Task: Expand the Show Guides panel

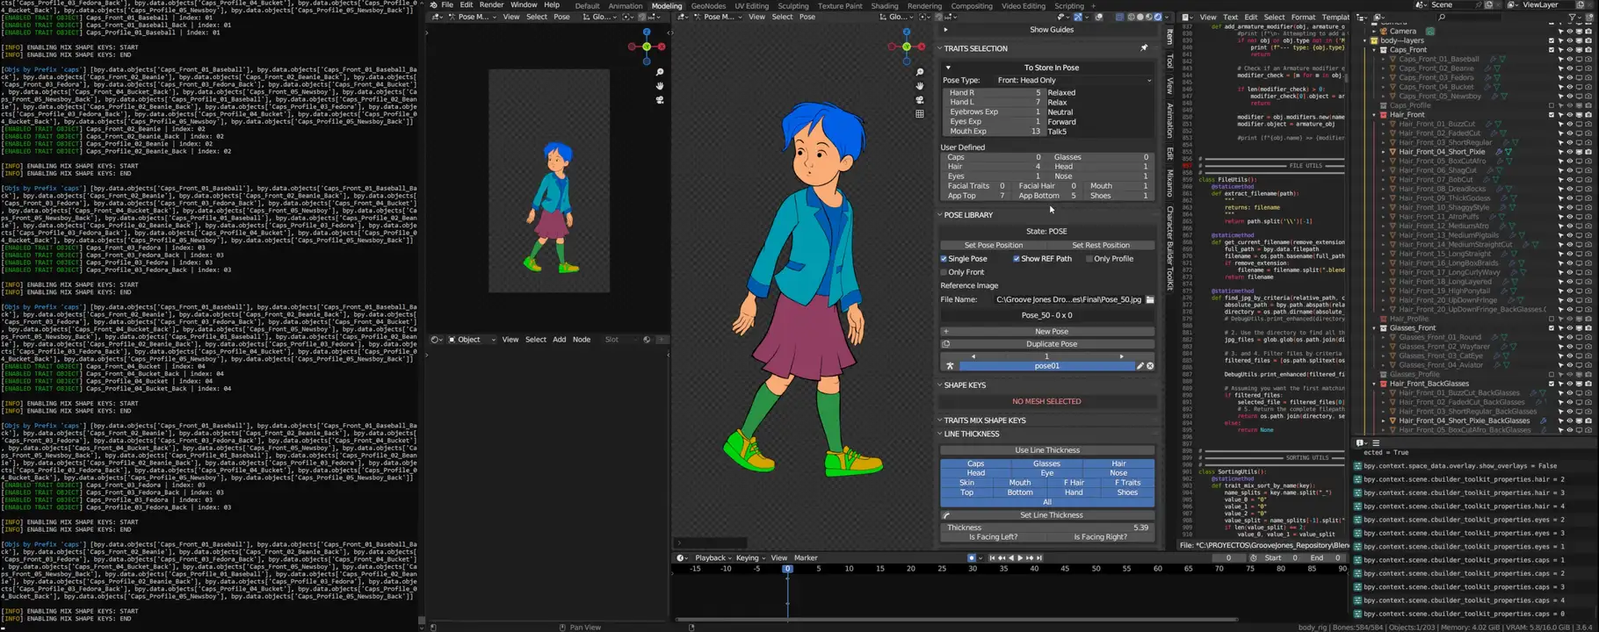Action: [x=945, y=30]
